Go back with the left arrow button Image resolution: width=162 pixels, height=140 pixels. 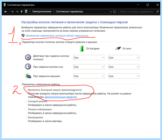(6, 12)
